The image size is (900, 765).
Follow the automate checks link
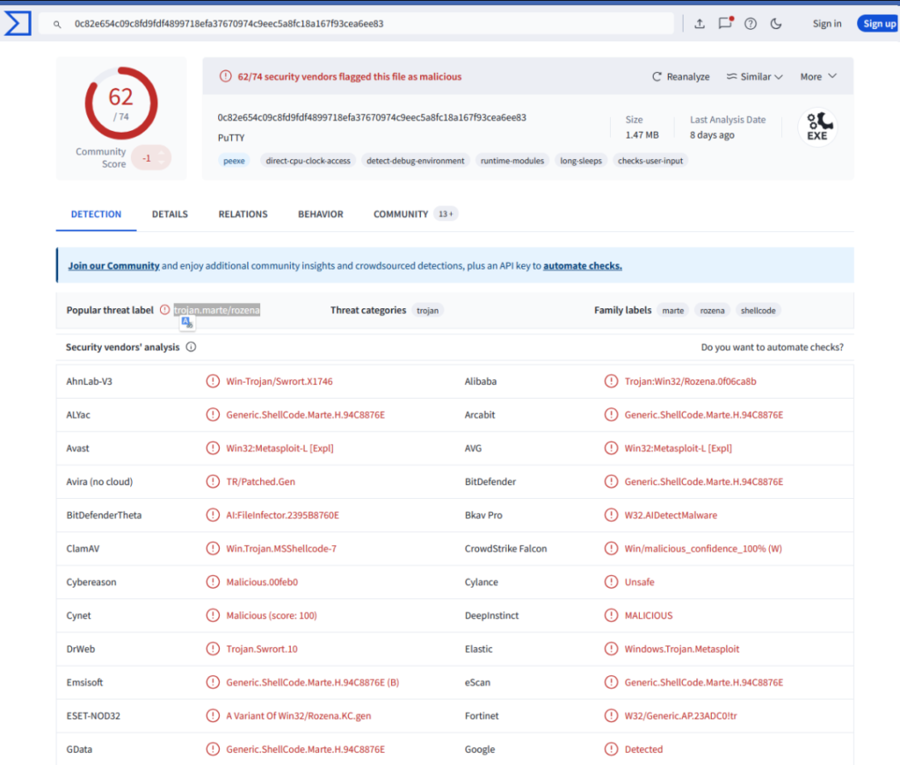[x=583, y=265]
